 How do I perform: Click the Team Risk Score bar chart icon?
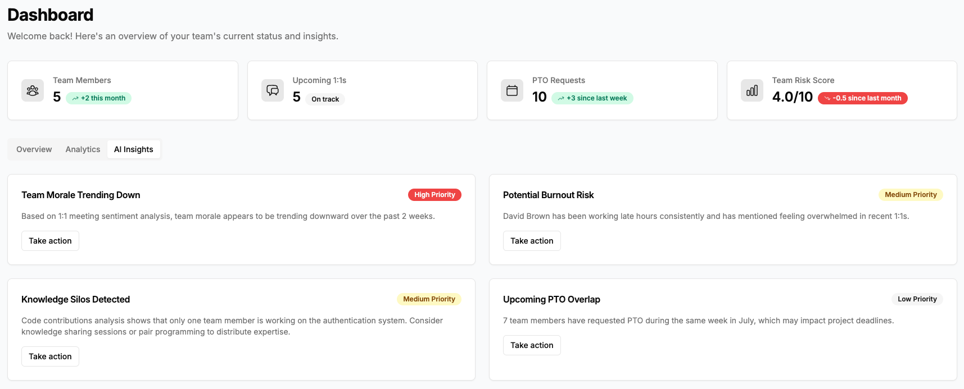pyautogui.click(x=752, y=90)
